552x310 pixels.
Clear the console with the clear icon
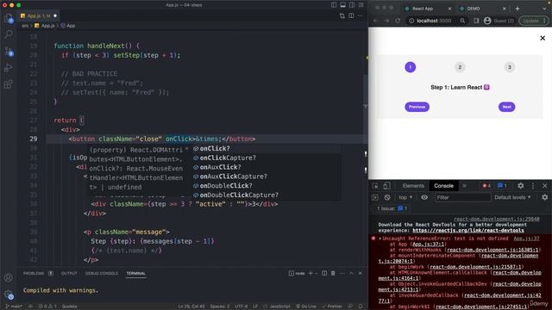(x=387, y=197)
